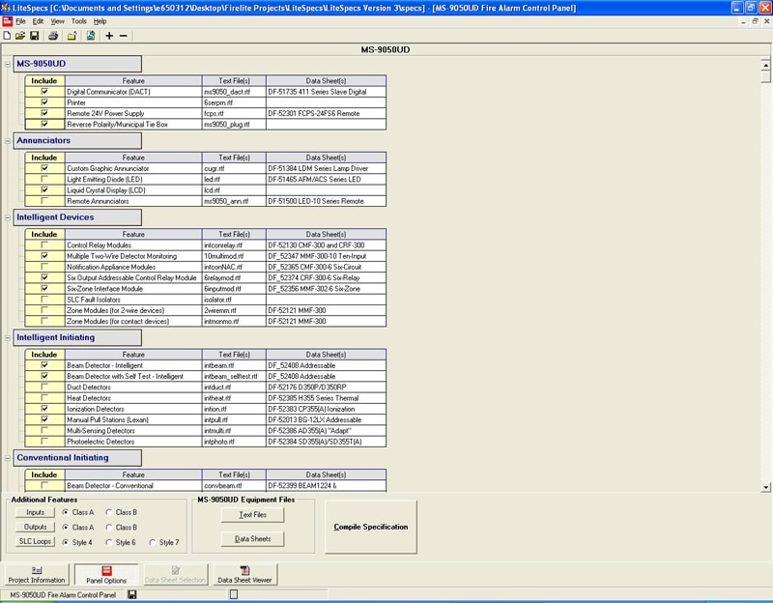The width and height of the screenshot is (773, 603).
Task: Click the minus collapse-all toolbar icon
Action: pyautogui.click(x=123, y=36)
